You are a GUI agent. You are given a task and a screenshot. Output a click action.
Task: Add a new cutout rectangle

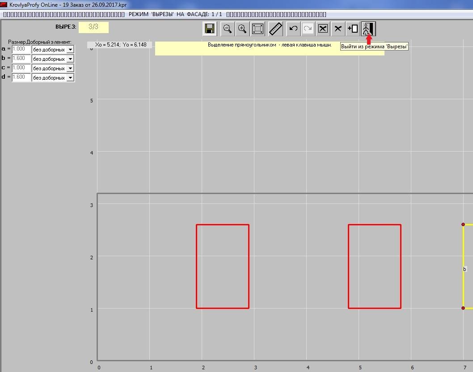353,29
